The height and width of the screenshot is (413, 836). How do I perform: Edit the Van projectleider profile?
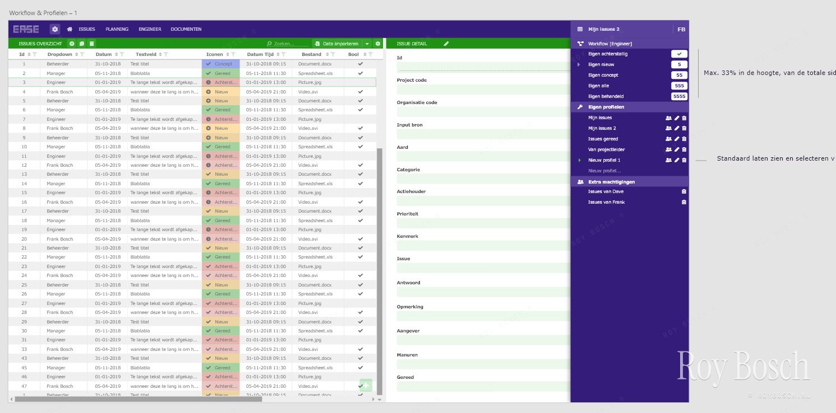tap(677, 149)
